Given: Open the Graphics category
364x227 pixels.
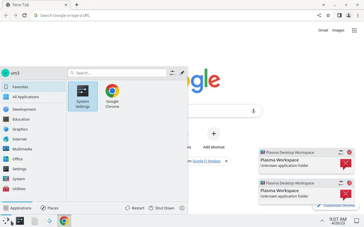Looking at the screenshot, I should (x=33, y=129).
